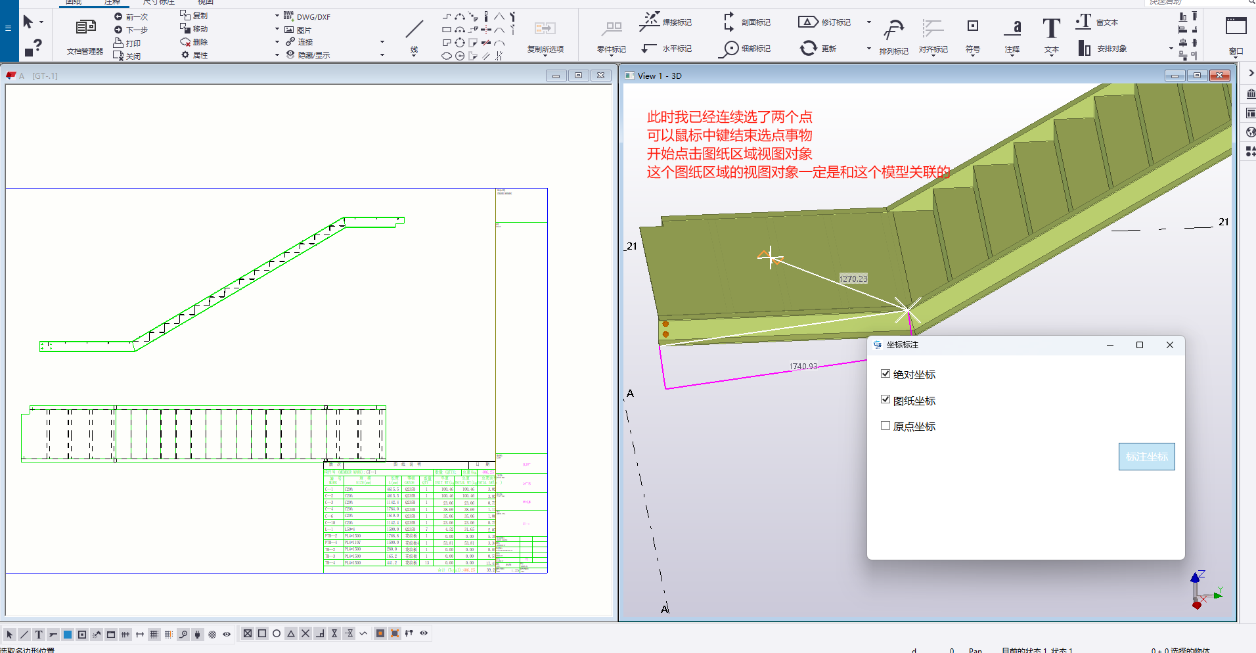
Task: Click the print (打印) icon
Action: coord(118,43)
